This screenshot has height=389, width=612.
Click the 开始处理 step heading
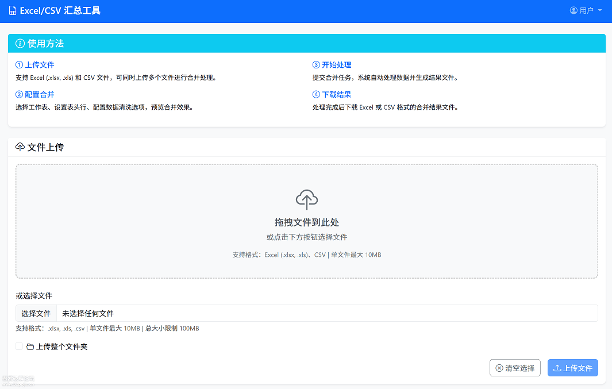(x=336, y=65)
